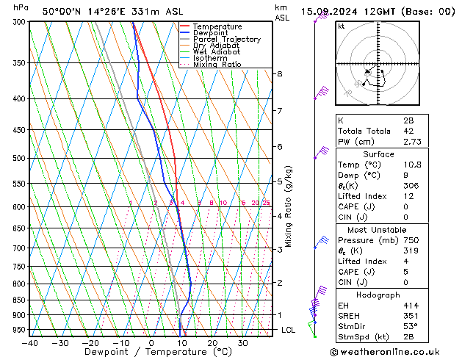462x357 pixels.
Task: Click the Most Unstable theta-e value 319
Action: [411, 250]
